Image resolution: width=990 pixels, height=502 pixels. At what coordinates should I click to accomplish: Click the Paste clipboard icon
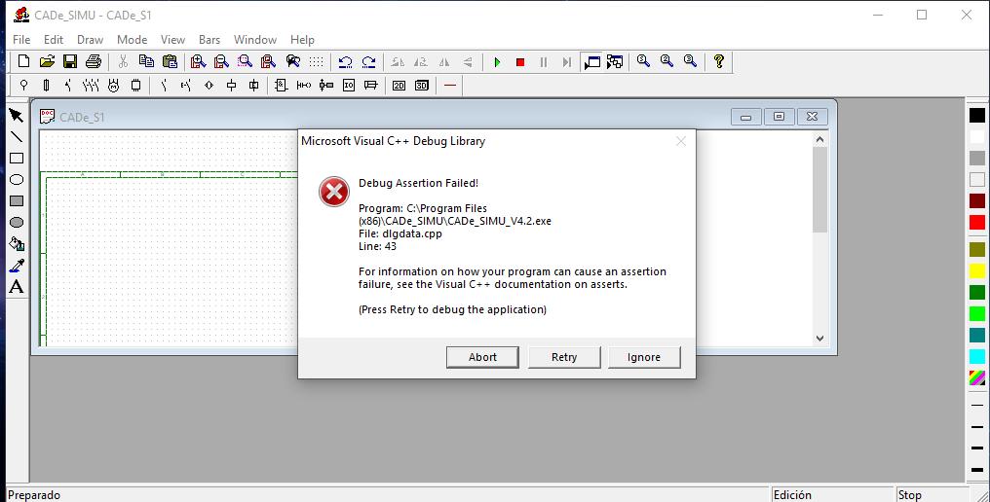pyautogui.click(x=170, y=61)
